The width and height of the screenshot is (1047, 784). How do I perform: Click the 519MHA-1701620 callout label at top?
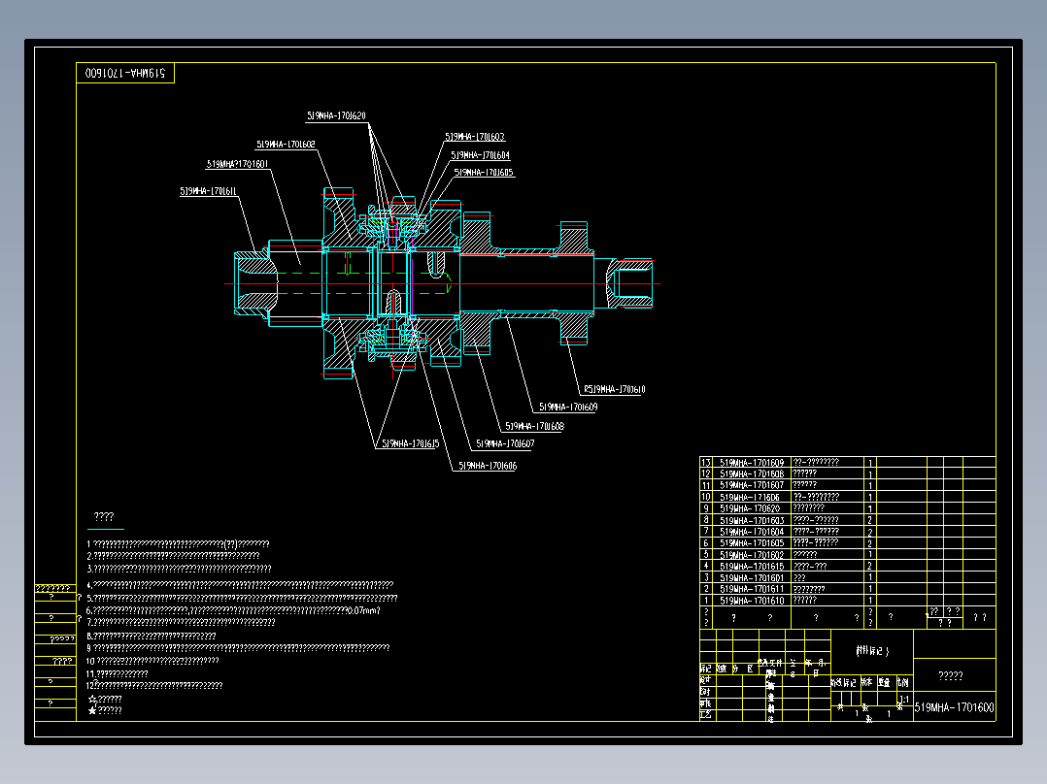pyautogui.click(x=336, y=115)
